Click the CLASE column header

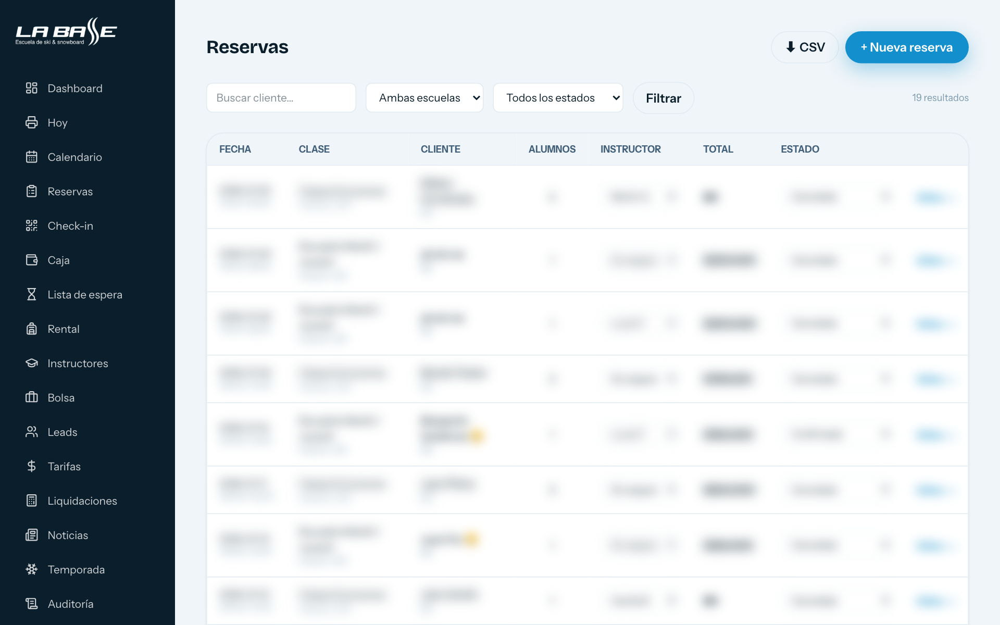pyautogui.click(x=314, y=149)
